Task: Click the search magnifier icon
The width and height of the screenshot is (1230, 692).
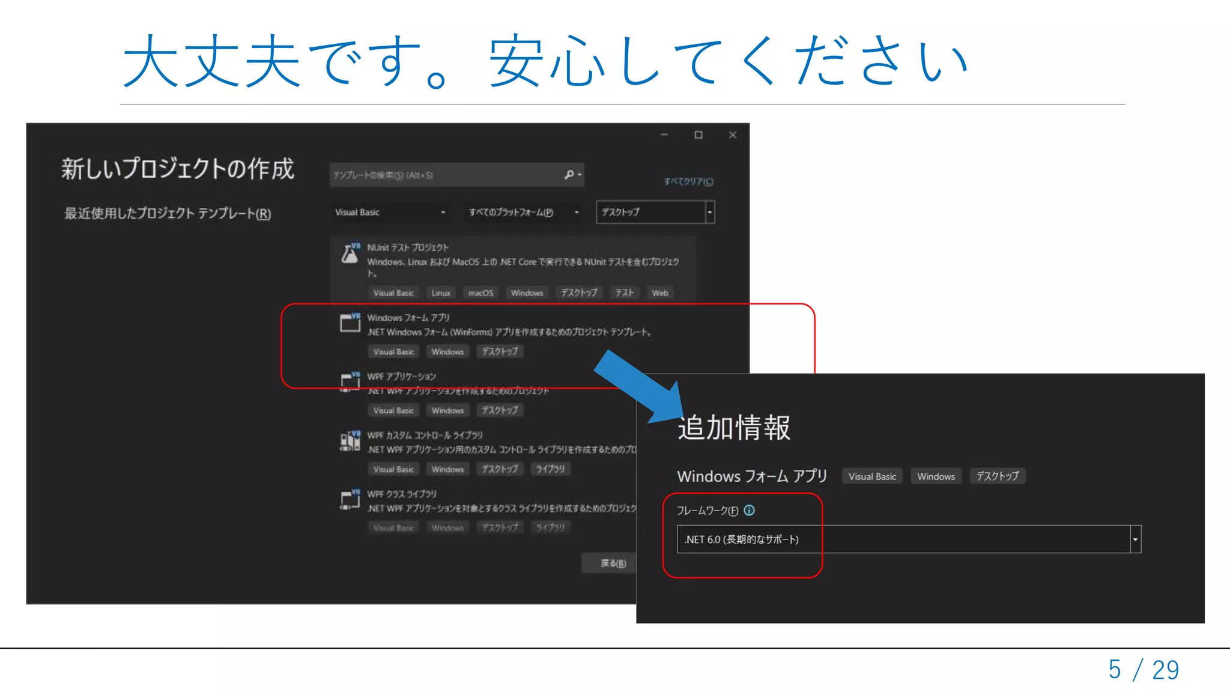Action: coord(569,175)
